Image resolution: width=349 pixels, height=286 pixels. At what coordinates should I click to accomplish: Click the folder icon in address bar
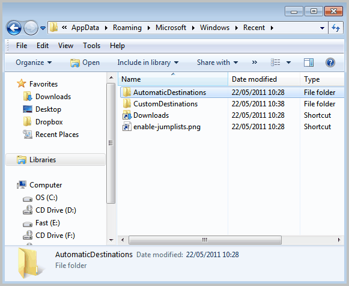(x=53, y=28)
